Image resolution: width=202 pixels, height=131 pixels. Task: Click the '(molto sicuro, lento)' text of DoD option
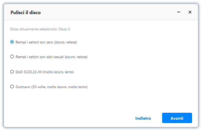click(58, 72)
